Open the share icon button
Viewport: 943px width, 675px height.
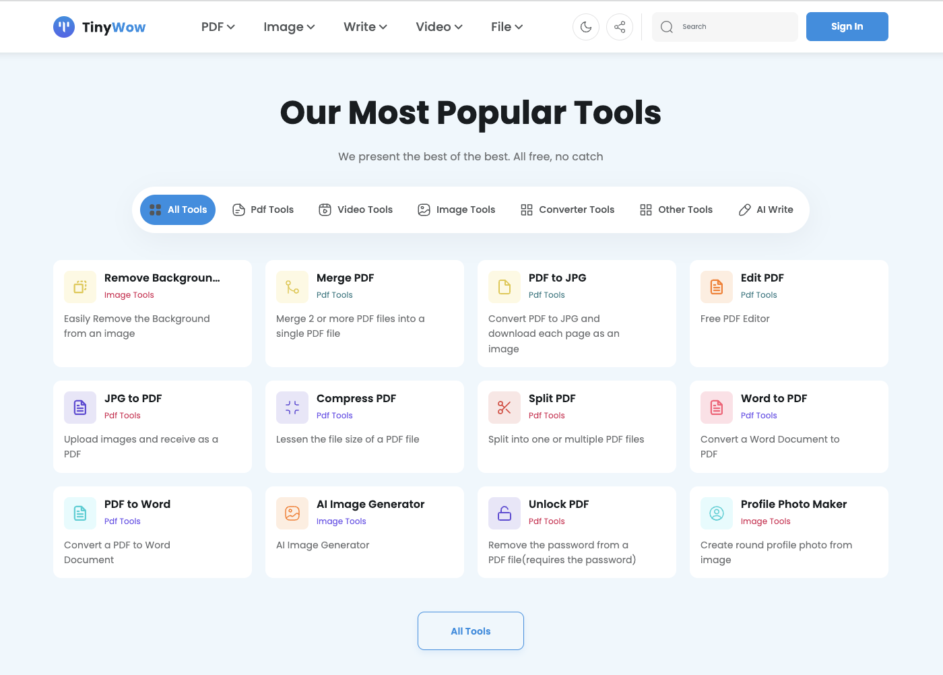(620, 27)
